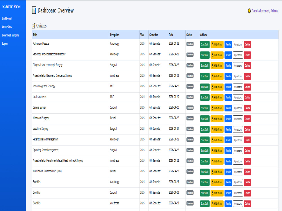Hide marks for Maxillofacial Prosthodontics (MFP)
Image resolution: width=282 pixels, height=211 pixels.
tap(217, 172)
